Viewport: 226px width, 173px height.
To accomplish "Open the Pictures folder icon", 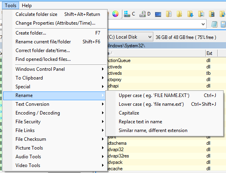I will point(201,14).
